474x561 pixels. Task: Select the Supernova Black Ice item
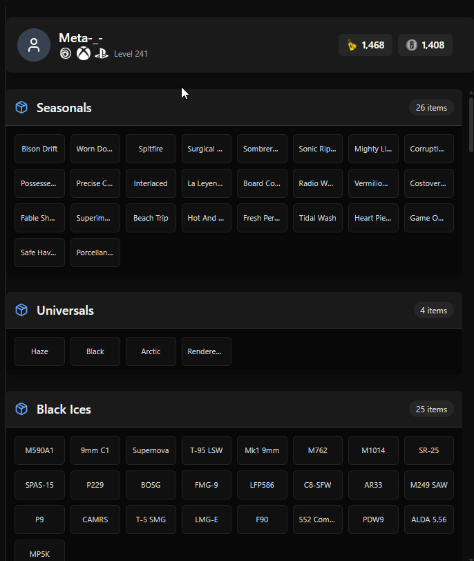[x=151, y=450]
